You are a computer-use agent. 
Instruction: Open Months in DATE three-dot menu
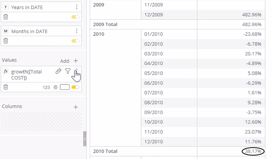pos(77,31)
